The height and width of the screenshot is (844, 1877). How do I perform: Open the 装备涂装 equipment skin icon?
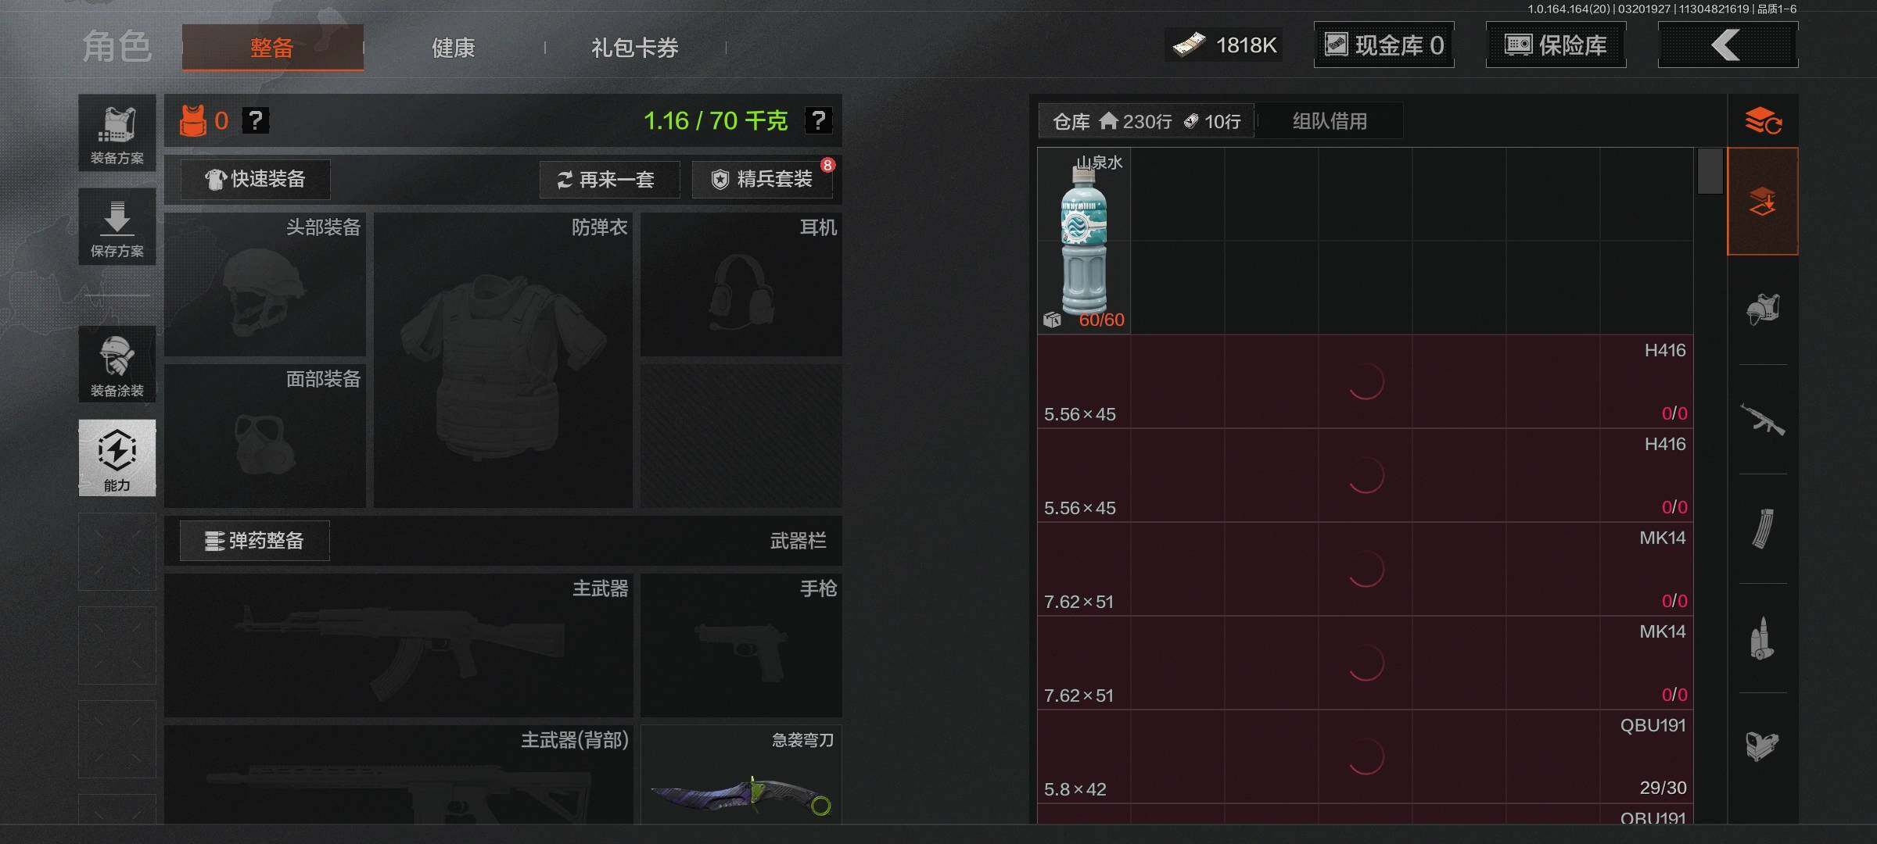pyautogui.click(x=117, y=364)
